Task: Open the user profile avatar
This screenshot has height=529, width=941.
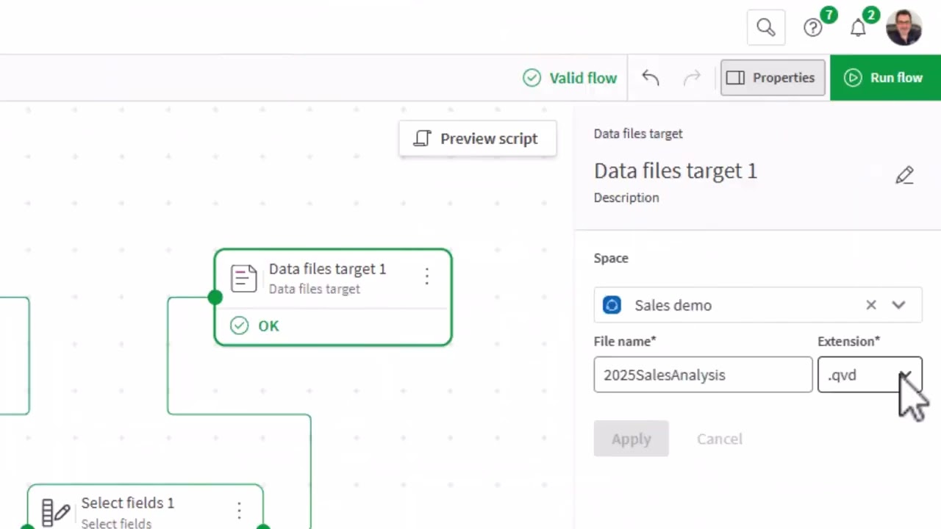Action: tap(904, 27)
